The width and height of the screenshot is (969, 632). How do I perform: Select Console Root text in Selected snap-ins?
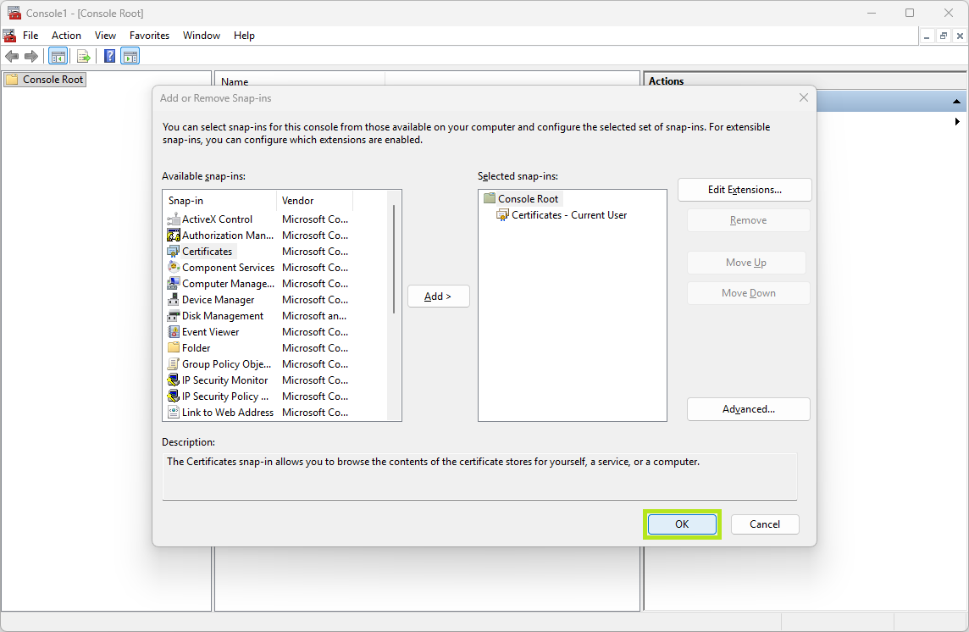click(x=528, y=198)
